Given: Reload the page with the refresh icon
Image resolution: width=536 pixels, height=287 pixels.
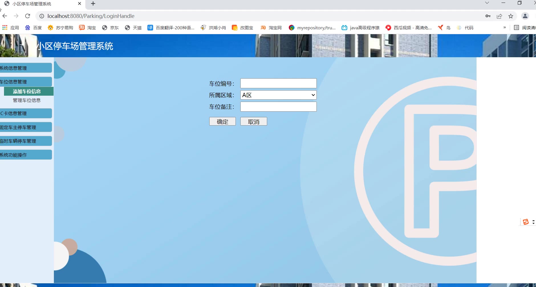Looking at the screenshot, I should pos(28,16).
